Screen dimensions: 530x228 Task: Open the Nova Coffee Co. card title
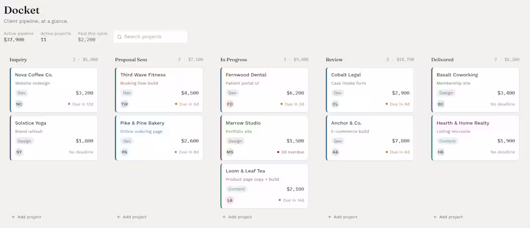coord(34,75)
